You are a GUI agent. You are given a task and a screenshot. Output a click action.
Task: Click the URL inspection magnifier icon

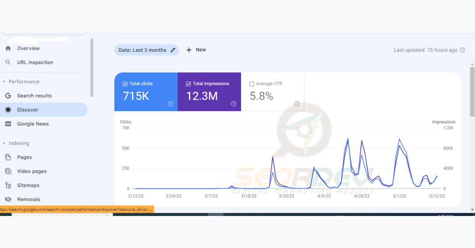[x=8, y=62]
